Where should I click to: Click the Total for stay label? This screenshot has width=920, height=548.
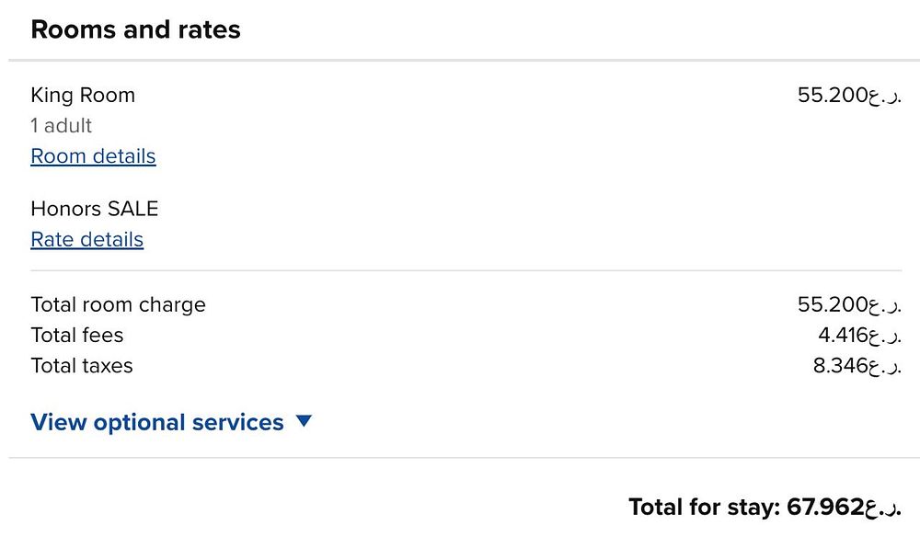tap(705, 507)
